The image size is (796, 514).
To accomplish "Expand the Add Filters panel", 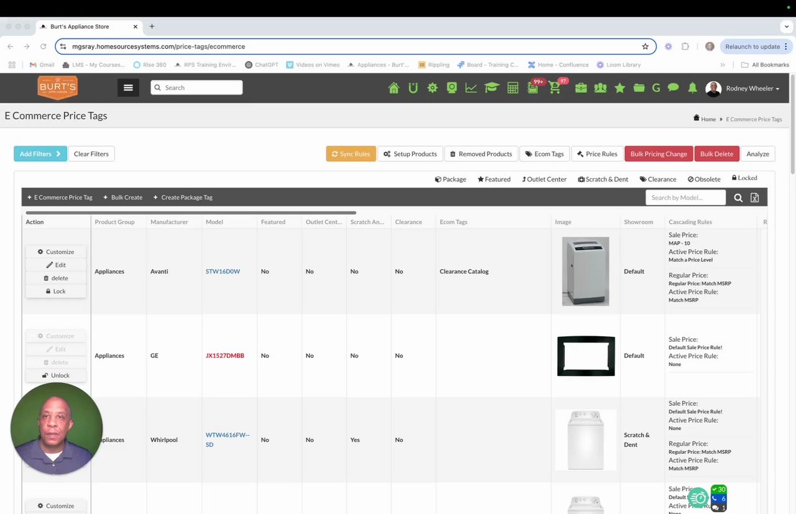I will tap(40, 154).
